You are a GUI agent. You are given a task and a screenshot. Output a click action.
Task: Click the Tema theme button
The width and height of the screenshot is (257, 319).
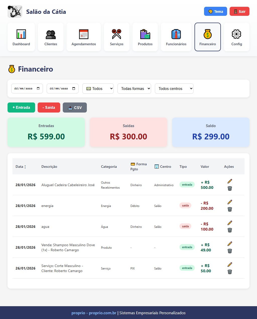pos(216,11)
